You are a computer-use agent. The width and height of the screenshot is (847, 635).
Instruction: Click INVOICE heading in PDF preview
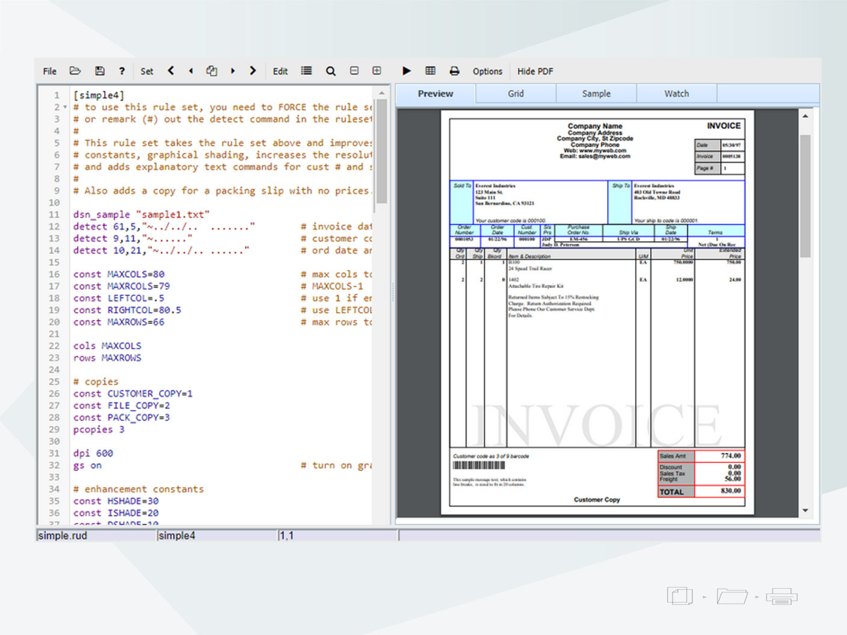click(724, 126)
